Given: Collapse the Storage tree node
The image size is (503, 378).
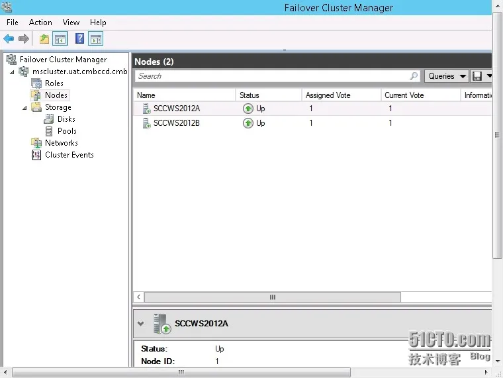Looking at the screenshot, I should coord(24,108).
